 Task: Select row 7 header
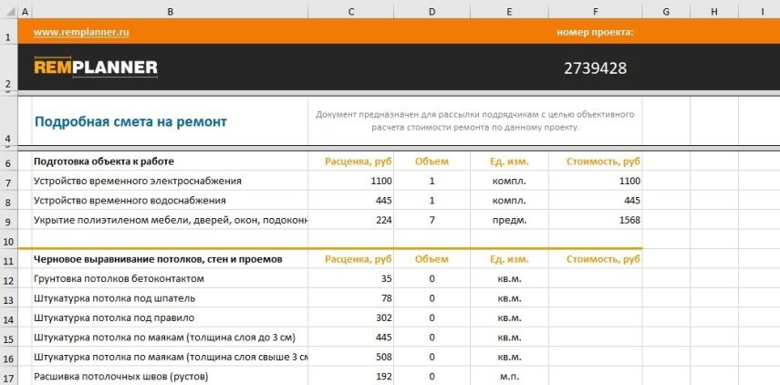pos(8,181)
